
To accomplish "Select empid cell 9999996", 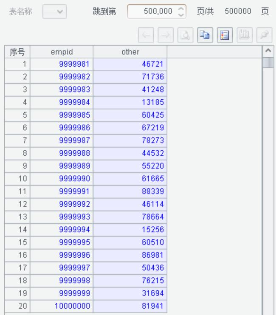I will (62, 255).
